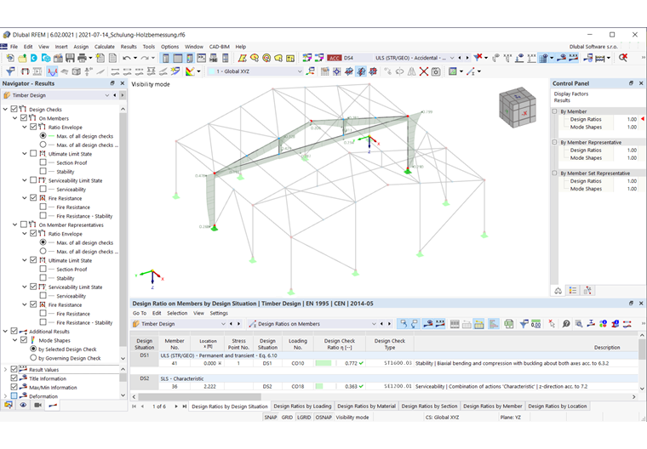Image resolution: width=647 pixels, height=449 pixels.
Task: Click green ratio bar for member 41
Action: click(323, 363)
